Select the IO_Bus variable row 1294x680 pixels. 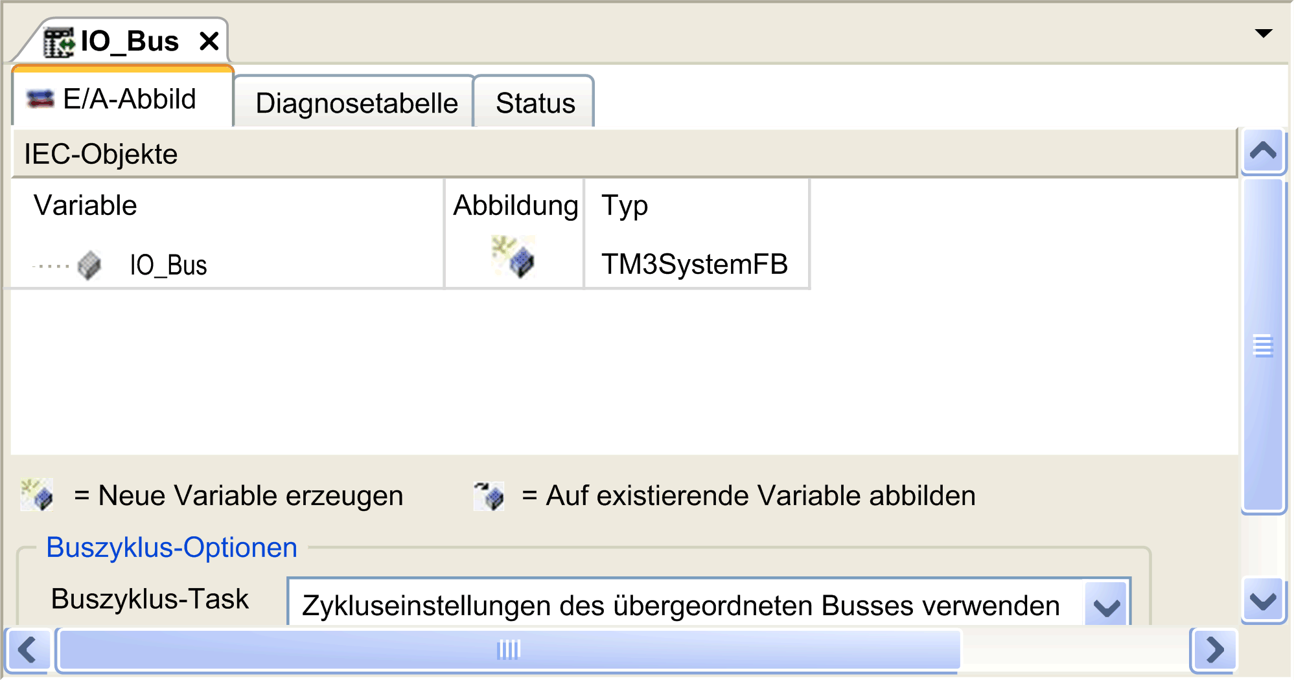410,264
